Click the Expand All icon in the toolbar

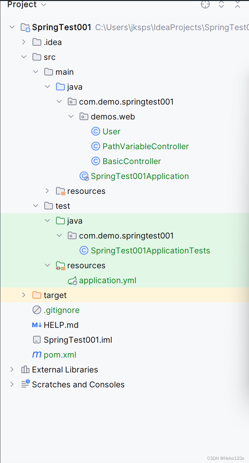click(221, 4)
